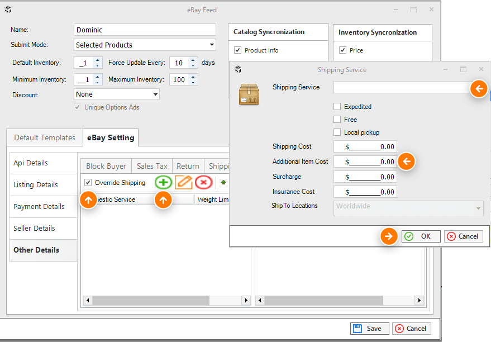Click the left grid horizontal scrollbar thumb
The image size is (491, 342).
pyautogui.click(x=151, y=300)
